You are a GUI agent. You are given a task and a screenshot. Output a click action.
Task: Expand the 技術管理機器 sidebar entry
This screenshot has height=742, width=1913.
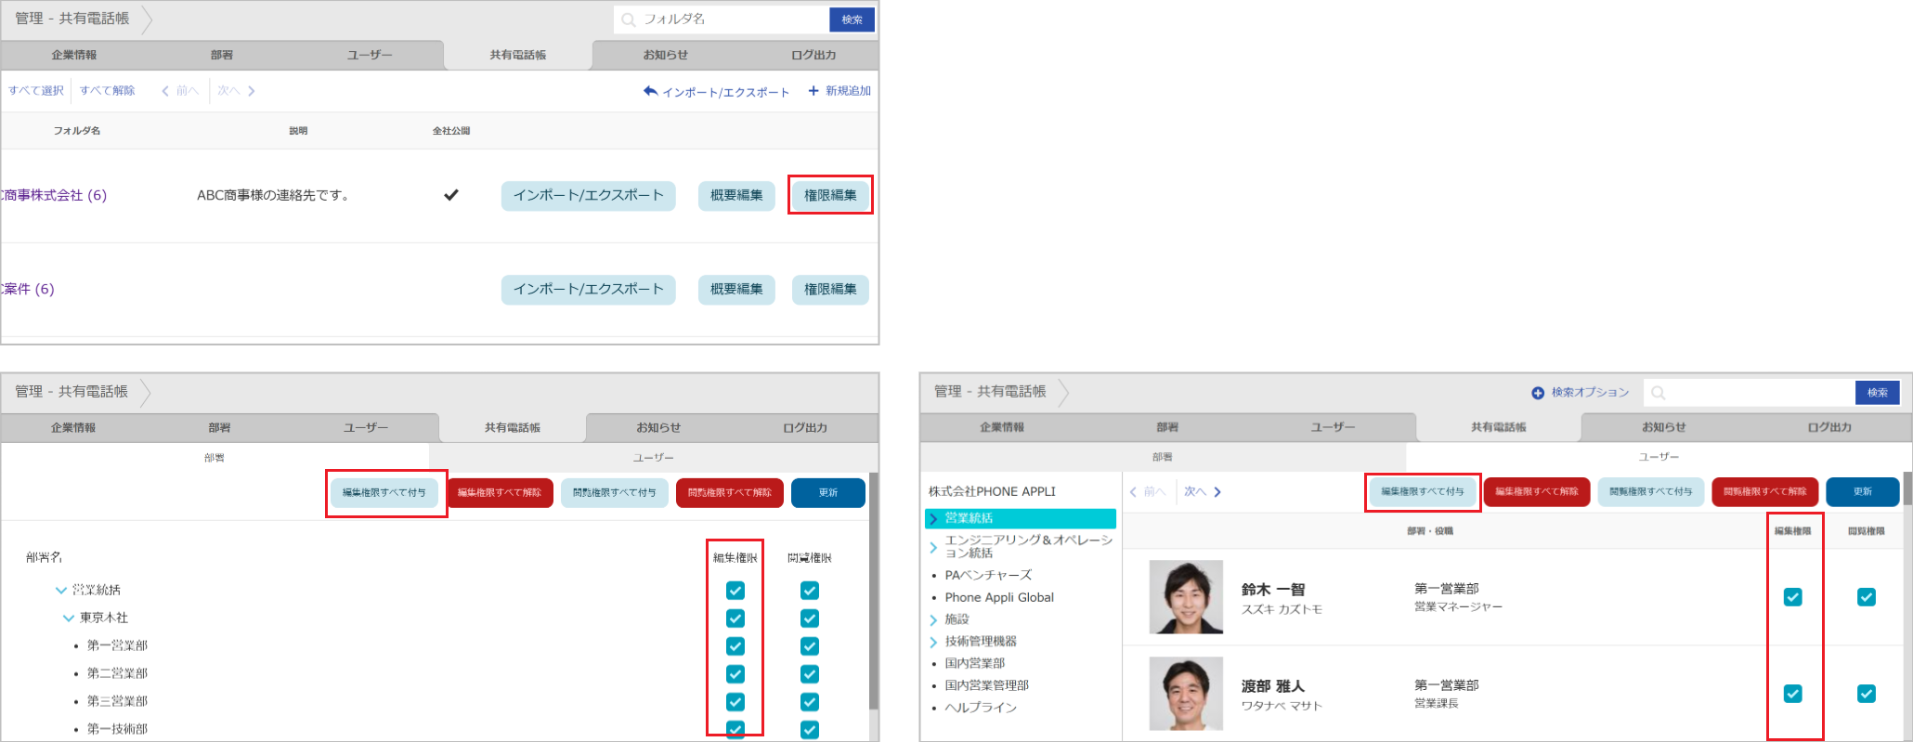pyautogui.click(x=933, y=642)
